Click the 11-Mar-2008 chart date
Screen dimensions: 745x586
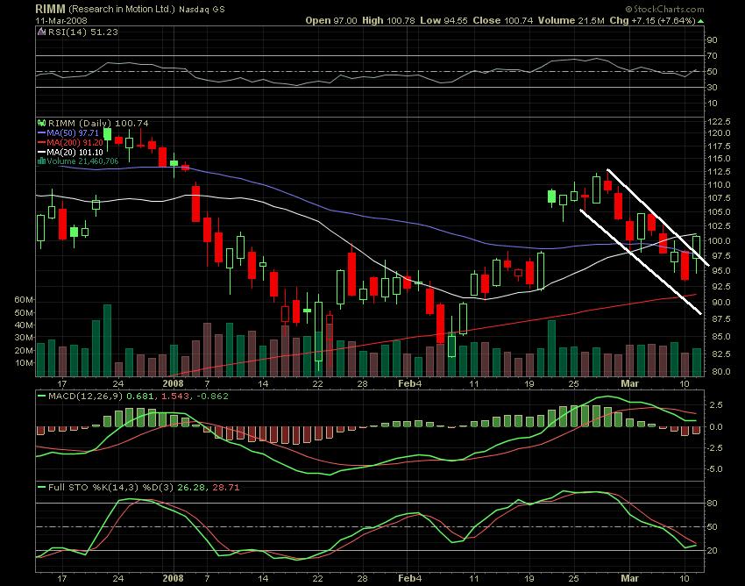60,20
